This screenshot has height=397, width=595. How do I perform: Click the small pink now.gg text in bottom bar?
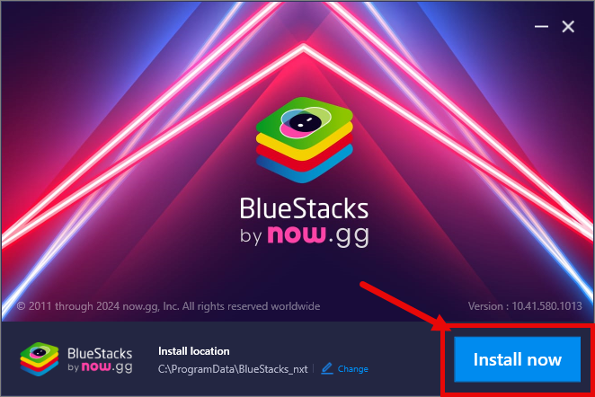click(x=107, y=367)
